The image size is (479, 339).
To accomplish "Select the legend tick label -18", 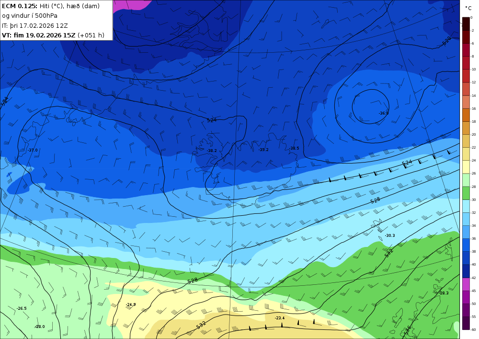I will (473, 122).
